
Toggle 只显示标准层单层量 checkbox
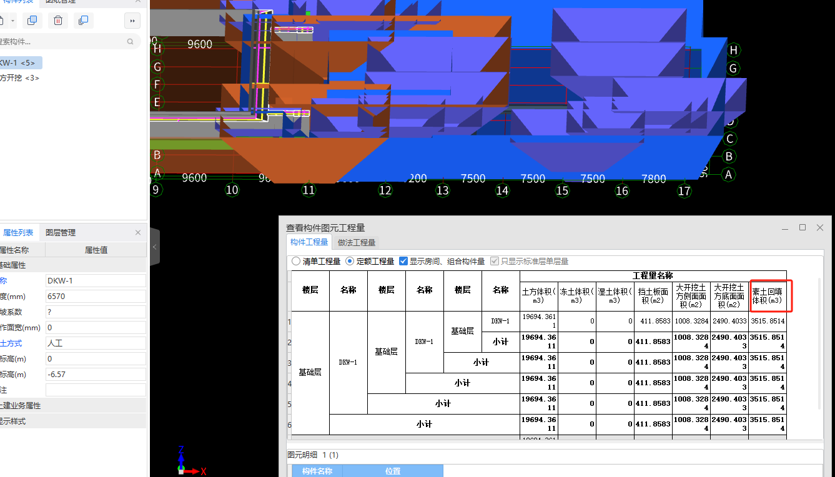tap(495, 261)
